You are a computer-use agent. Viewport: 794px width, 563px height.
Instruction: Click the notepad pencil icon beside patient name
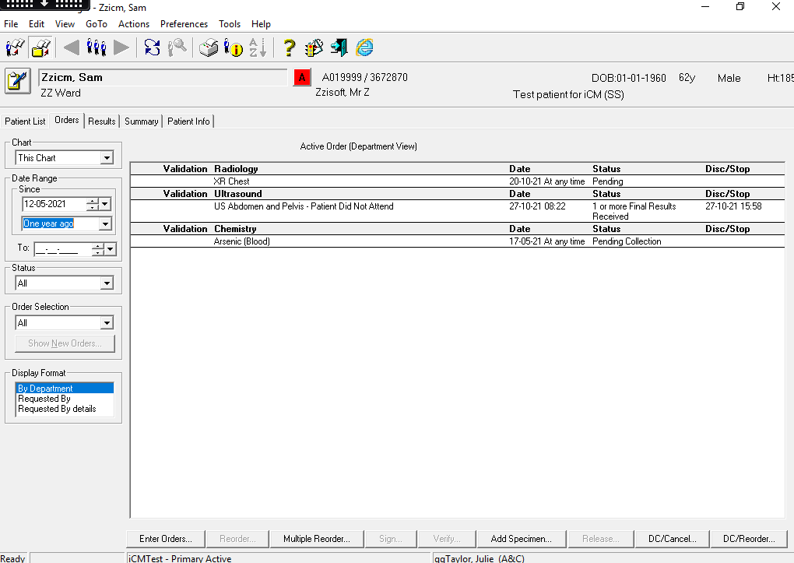click(18, 80)
